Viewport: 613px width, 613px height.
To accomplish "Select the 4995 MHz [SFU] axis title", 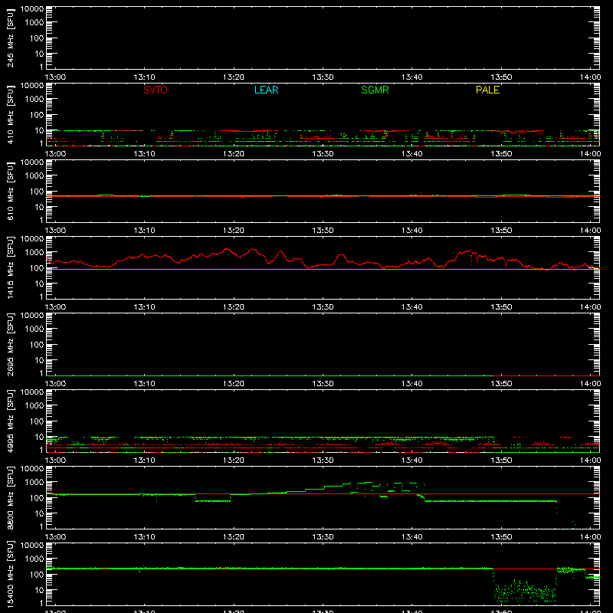I will click(10, 421).
